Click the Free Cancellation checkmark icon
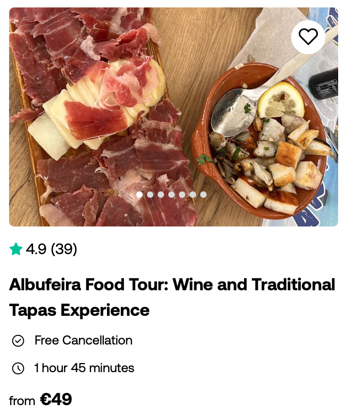Screen dimensions: 344x420 coord(18,341)
